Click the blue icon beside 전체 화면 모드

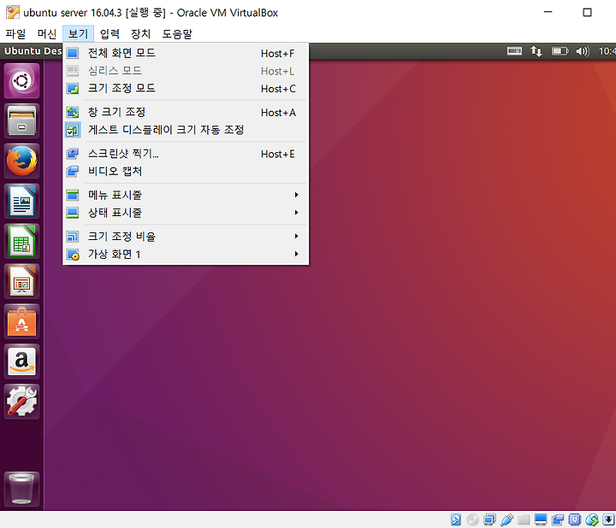[73, 53]
